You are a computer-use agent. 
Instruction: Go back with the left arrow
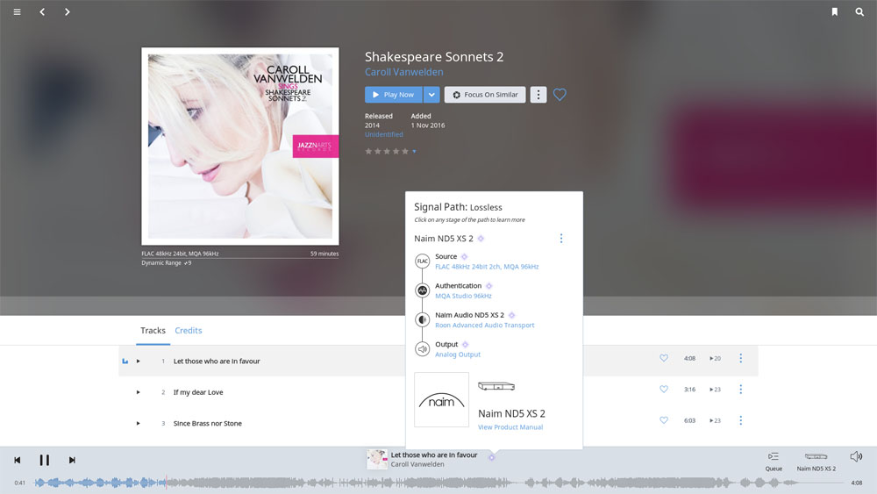43,12
